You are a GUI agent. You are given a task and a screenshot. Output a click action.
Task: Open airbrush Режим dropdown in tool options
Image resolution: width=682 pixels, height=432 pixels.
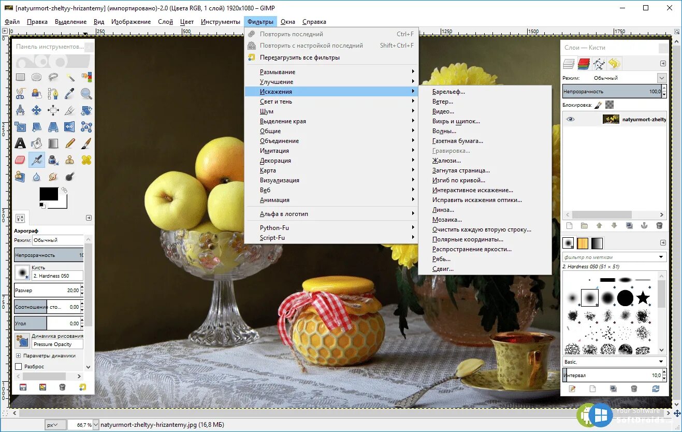tap(57, 240)
